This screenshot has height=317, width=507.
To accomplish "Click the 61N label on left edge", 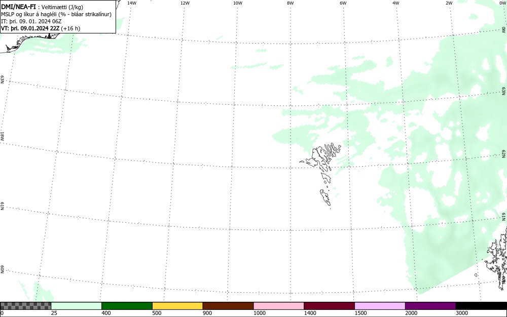I will (x=2, y=206).
